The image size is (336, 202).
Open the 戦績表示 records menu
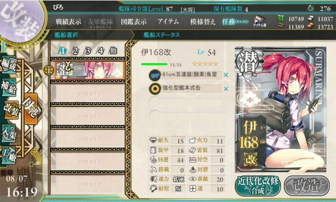(x=68, y=21)
